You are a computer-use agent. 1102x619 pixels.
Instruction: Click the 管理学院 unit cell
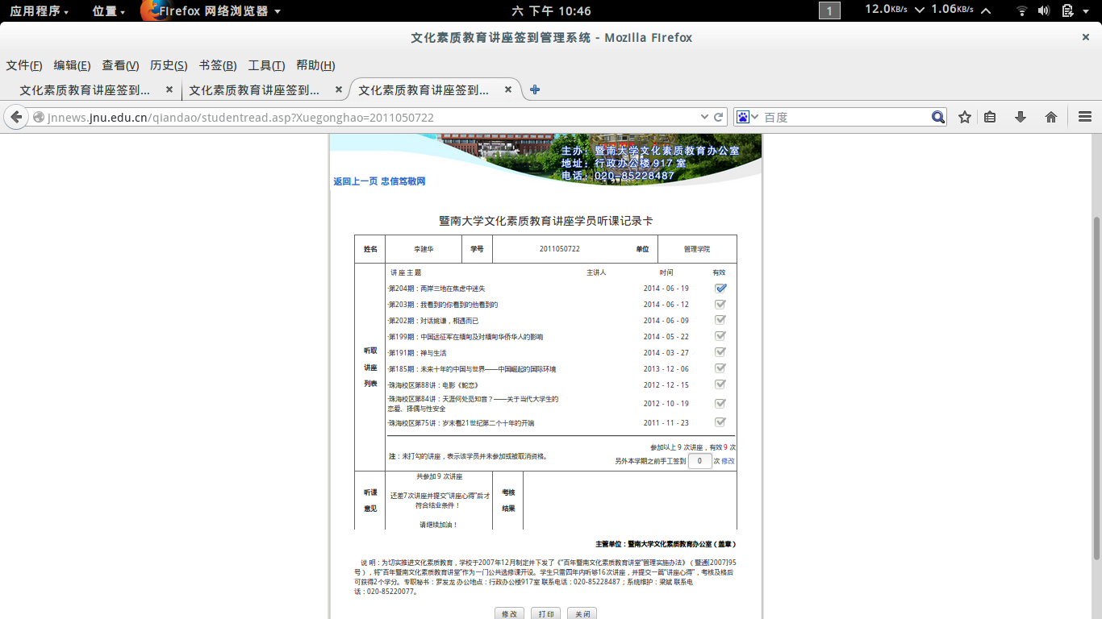pyautogui.click(x=697, y=249)
